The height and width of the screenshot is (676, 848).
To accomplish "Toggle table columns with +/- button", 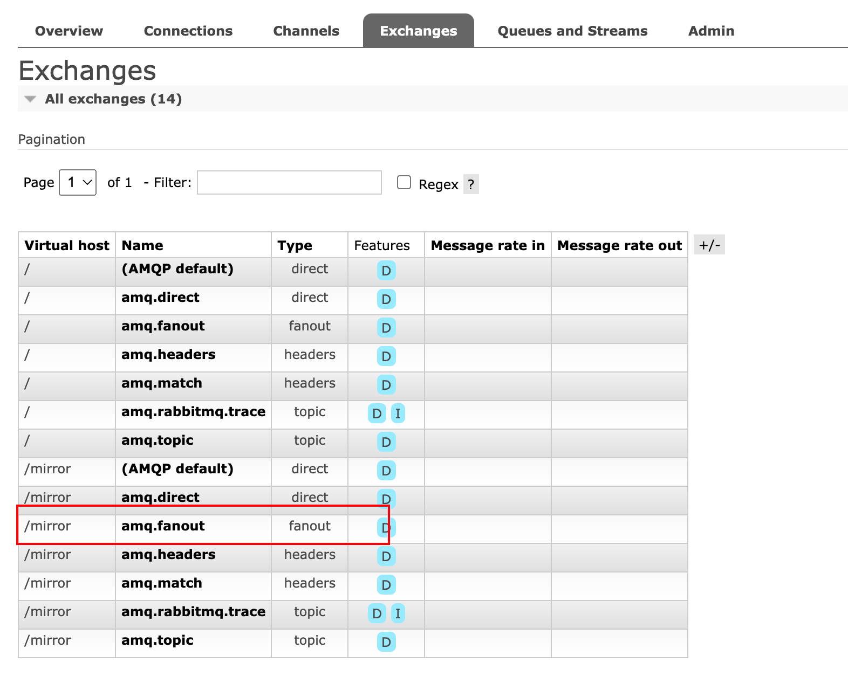I will tap(709, 245).
